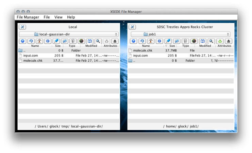The height and width of the screenshot is (153, 252).
Task: Open the Help menu
Action: (x=71, y=17)
